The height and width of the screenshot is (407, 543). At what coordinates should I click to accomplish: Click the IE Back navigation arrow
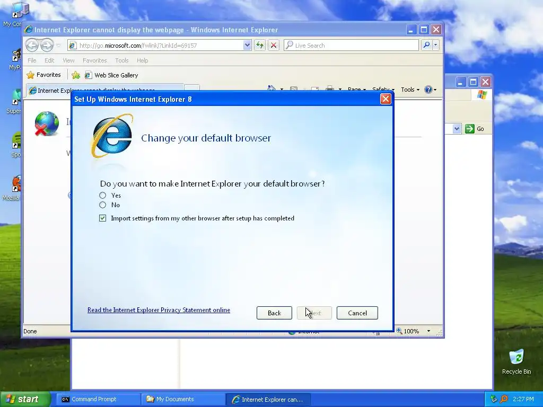pyautogui.click(x=32, y=45)
